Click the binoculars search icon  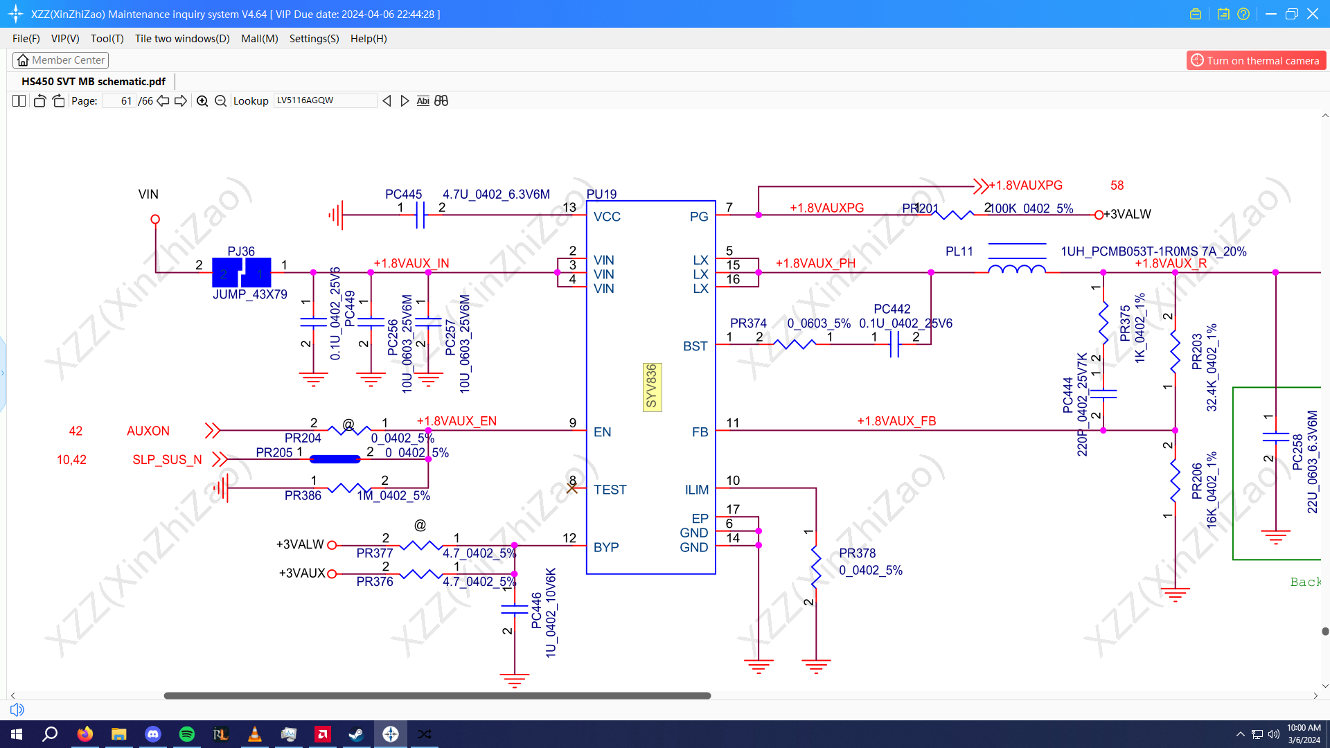tap(441, 101)
